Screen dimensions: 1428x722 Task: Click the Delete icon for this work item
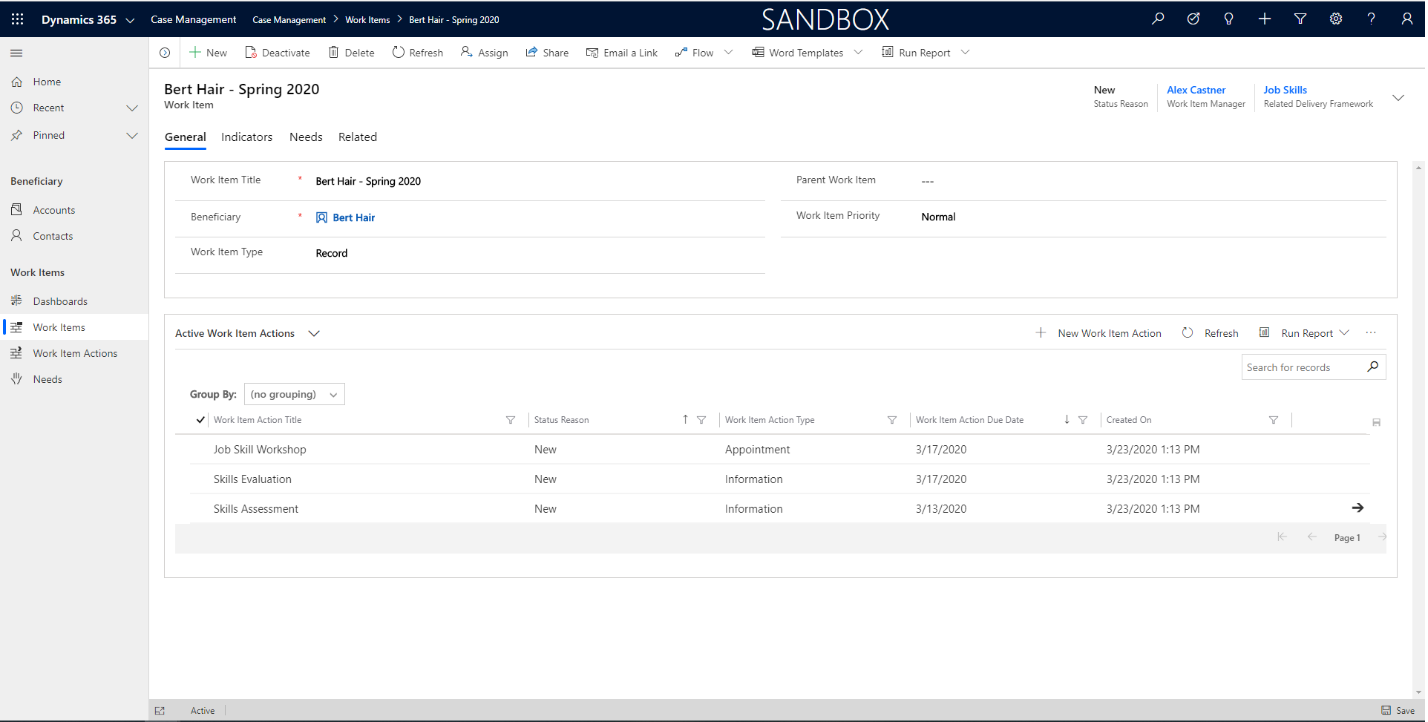333,52
